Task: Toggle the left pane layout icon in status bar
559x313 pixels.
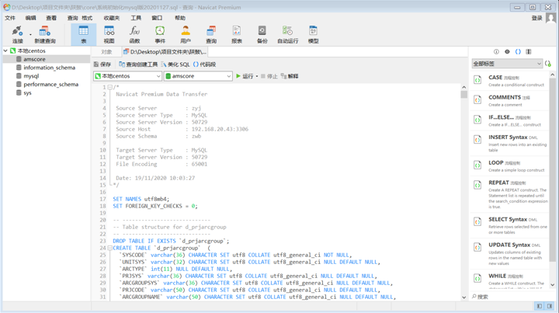Action: click(x=540, y=306)
